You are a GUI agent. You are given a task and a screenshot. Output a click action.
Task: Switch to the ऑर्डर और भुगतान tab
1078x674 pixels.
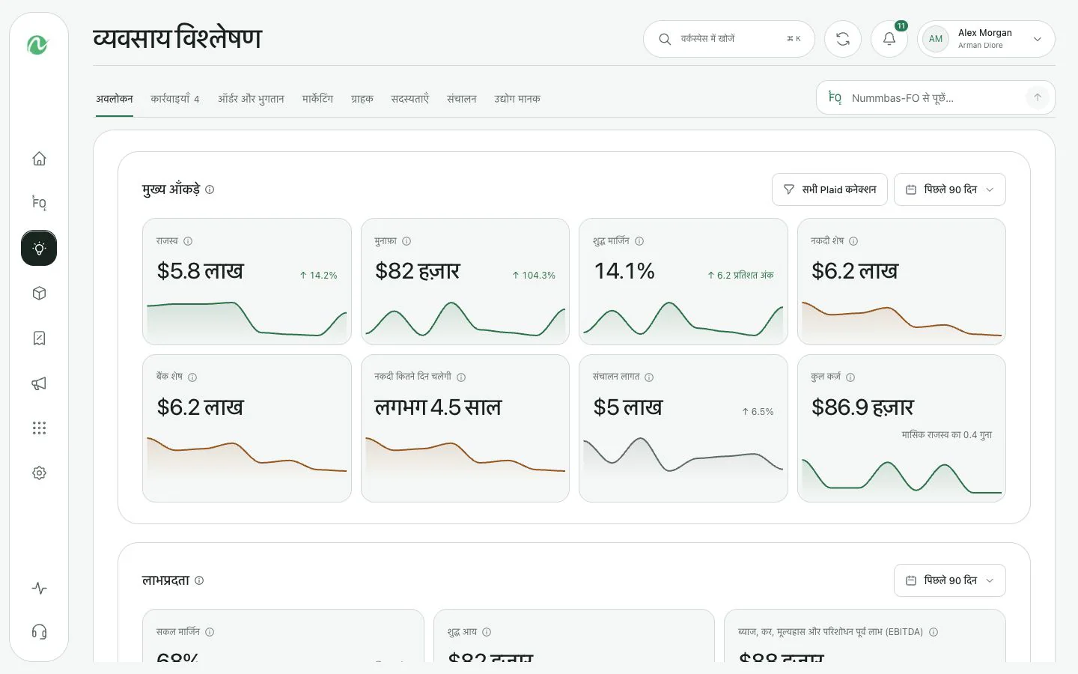coord(251,99)
